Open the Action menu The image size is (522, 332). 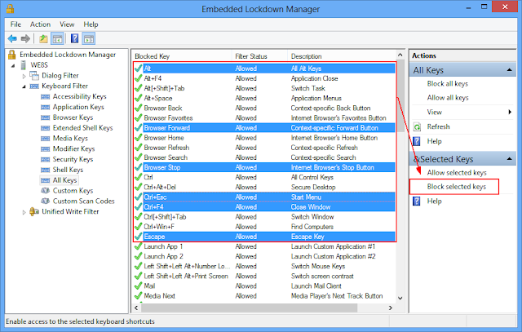pos(40,24)
